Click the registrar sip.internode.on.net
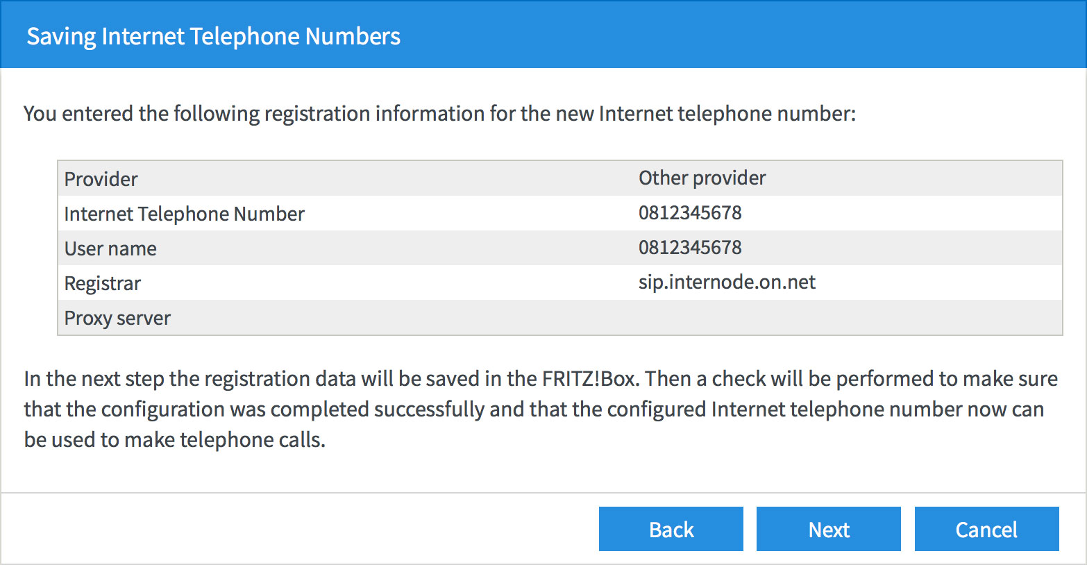 pyautogui.click(x=727, y=282)
